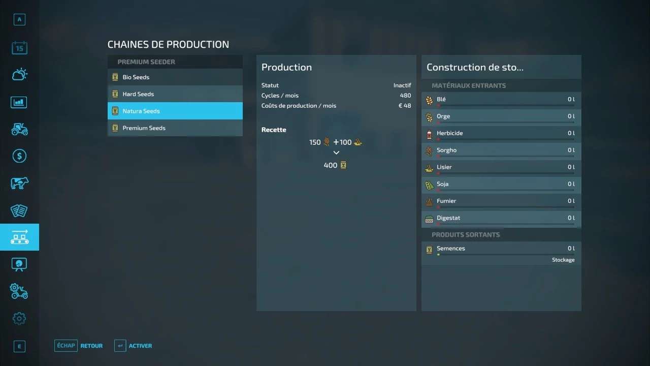The image size is (650, 366).
Task: Open general settings gear icon
Action: click(x=19, y=319)
